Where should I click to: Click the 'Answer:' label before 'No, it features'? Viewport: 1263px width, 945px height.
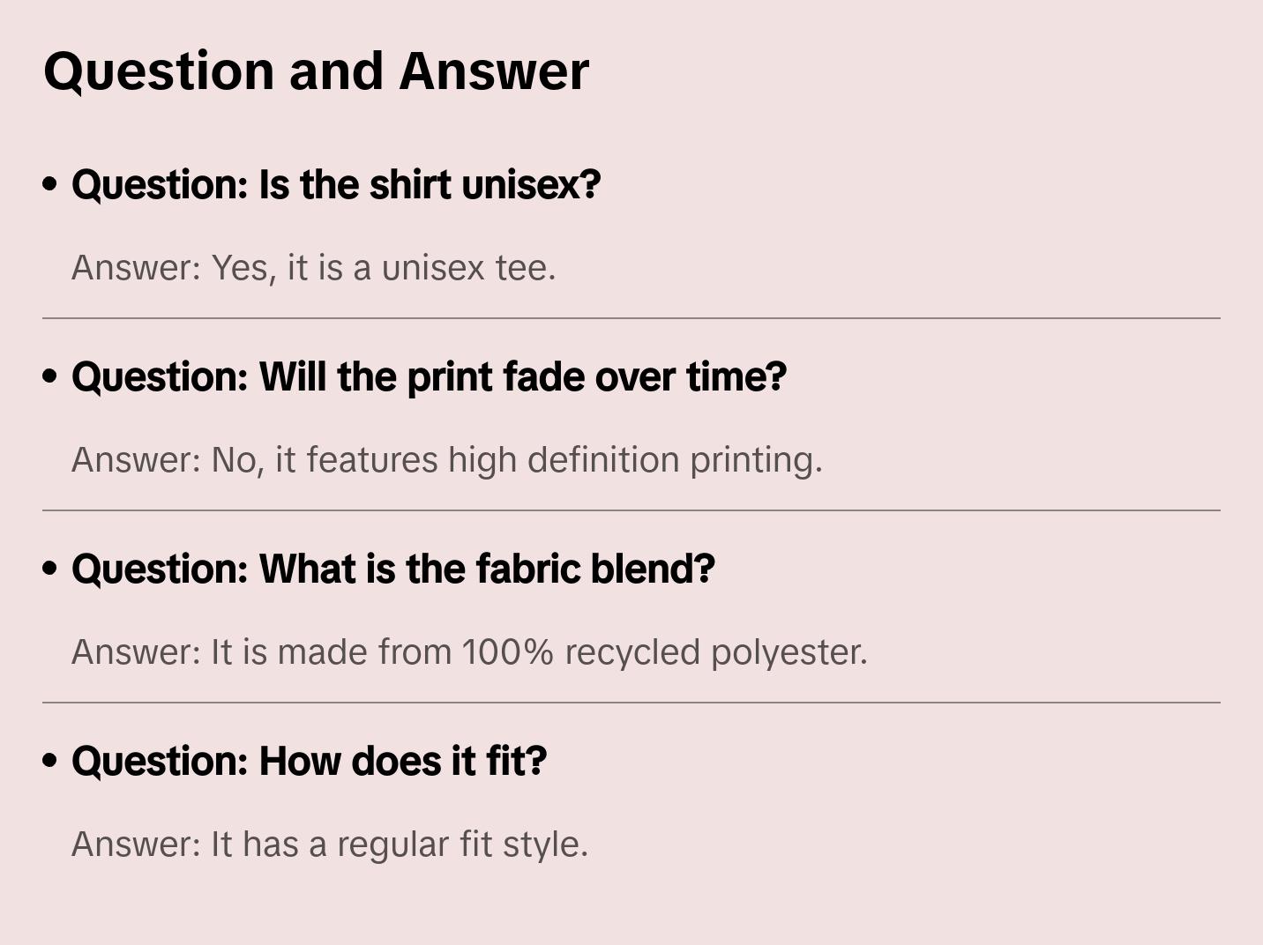pos(137,460)
